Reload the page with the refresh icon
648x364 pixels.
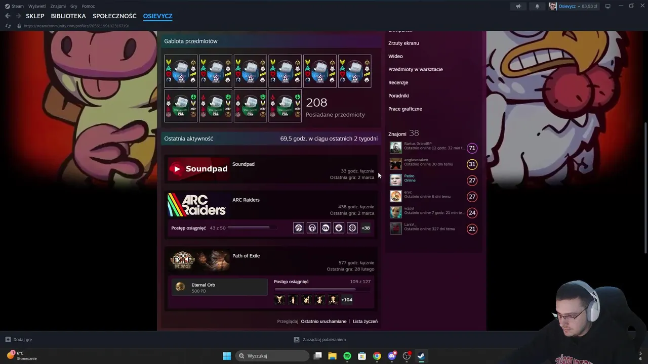(8, 26)
